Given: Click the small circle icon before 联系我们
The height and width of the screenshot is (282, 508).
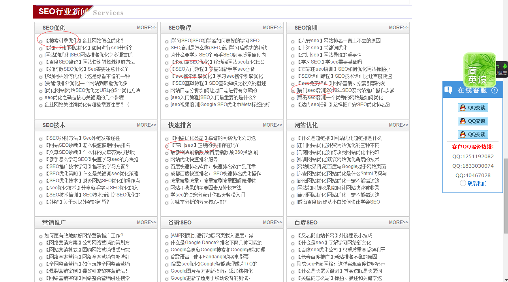Looking at the screenshot, I should [462, 183].
